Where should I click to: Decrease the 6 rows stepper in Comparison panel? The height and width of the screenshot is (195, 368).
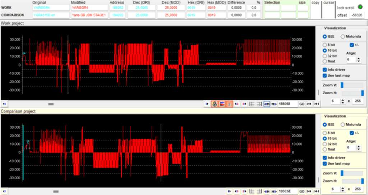[x=342, y=191]
